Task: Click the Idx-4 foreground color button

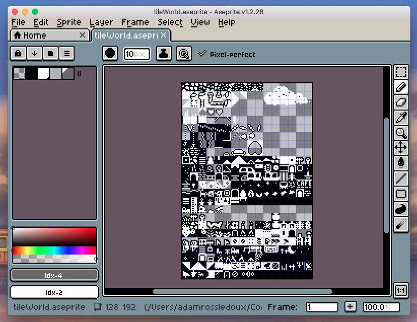Action: [54, 275]
